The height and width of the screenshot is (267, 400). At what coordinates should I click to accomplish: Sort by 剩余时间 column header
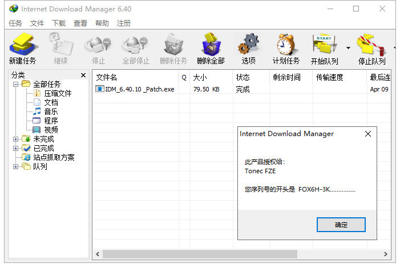[292, 77]
